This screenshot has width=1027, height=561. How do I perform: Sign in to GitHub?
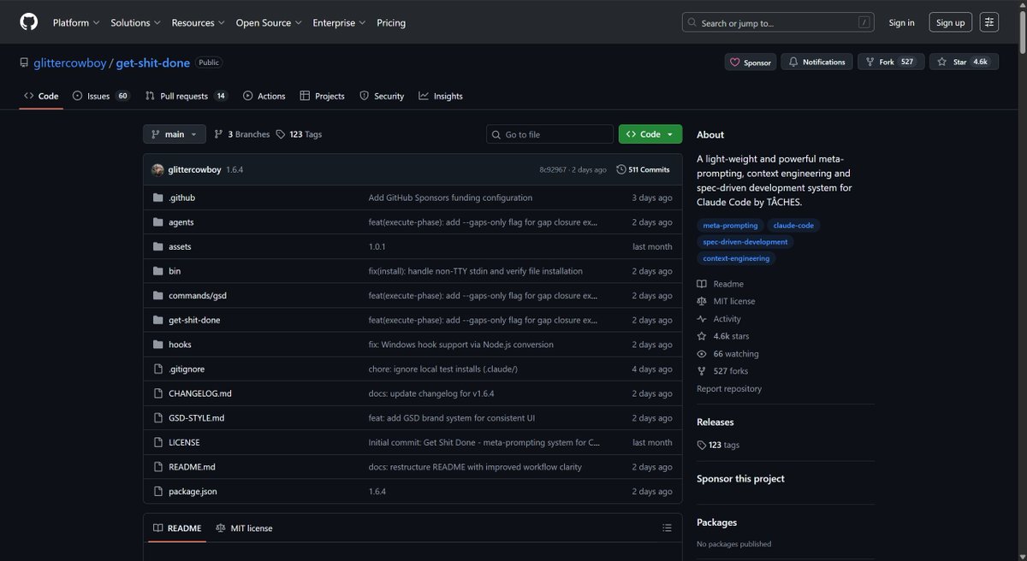coord(901,23)
